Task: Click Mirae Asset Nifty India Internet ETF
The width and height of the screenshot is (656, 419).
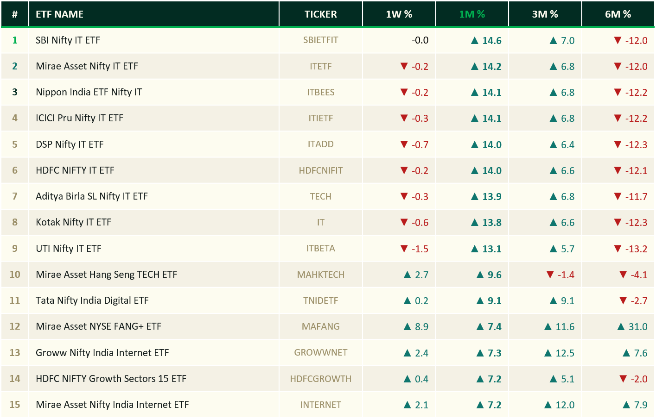Action: pyautogui.click(x=113, y=405)
